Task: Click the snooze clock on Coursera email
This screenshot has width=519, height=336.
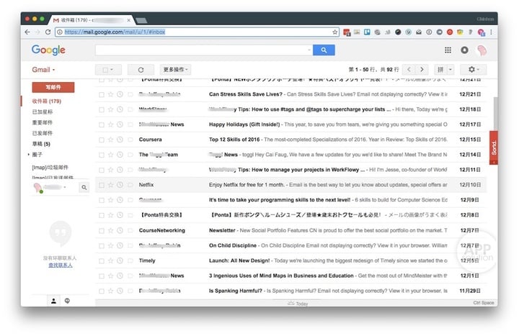Action: (120, 140)
